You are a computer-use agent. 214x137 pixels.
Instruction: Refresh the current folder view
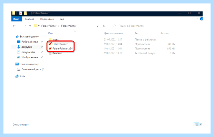tap(104, 26)
